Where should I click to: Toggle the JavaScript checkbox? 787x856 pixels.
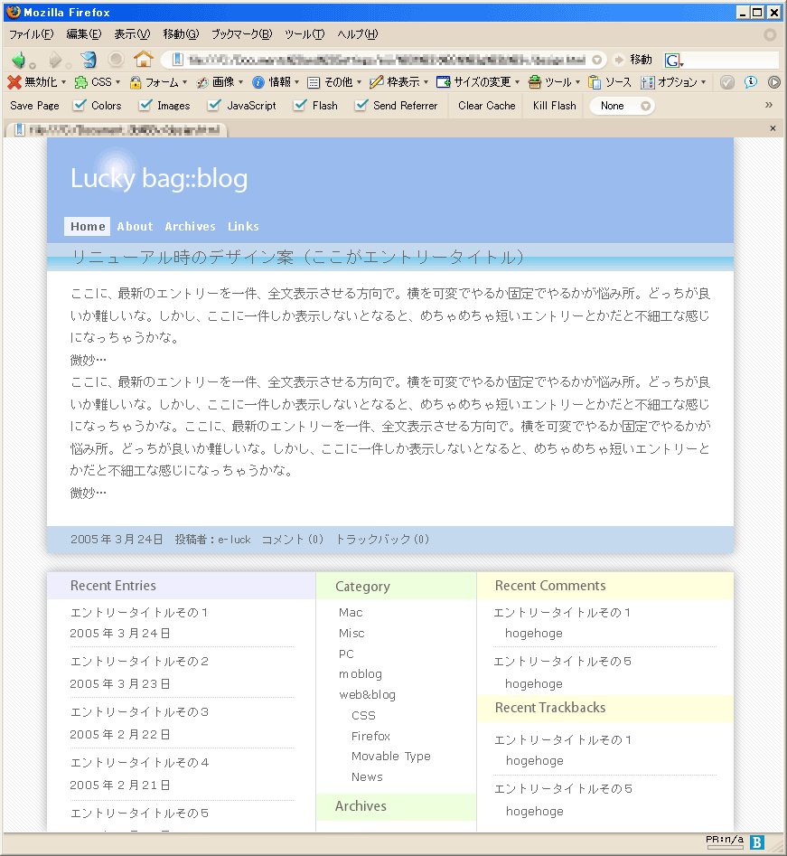click(214, 106)
